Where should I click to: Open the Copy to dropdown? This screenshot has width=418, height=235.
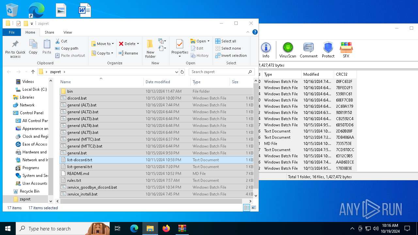click(102, 53)
